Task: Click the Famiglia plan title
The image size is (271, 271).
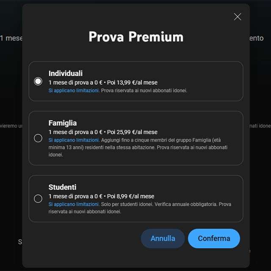Action: tap(63, 123)
